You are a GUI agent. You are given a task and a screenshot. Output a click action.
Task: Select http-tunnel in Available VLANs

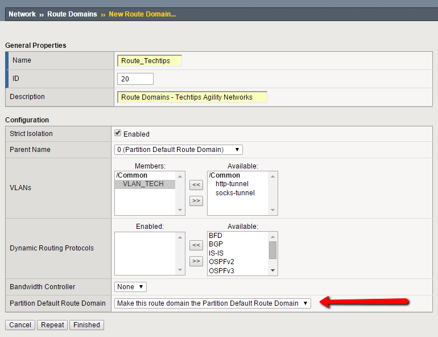[232, 184]
